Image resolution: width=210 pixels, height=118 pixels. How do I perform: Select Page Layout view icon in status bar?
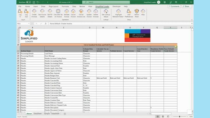[x=163, y=117]
